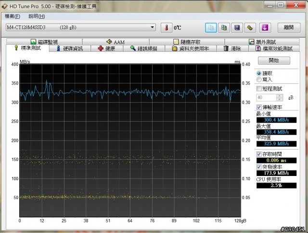
Task: Switch to the 資料夾使用率 tab
Action: pos(191,48)
